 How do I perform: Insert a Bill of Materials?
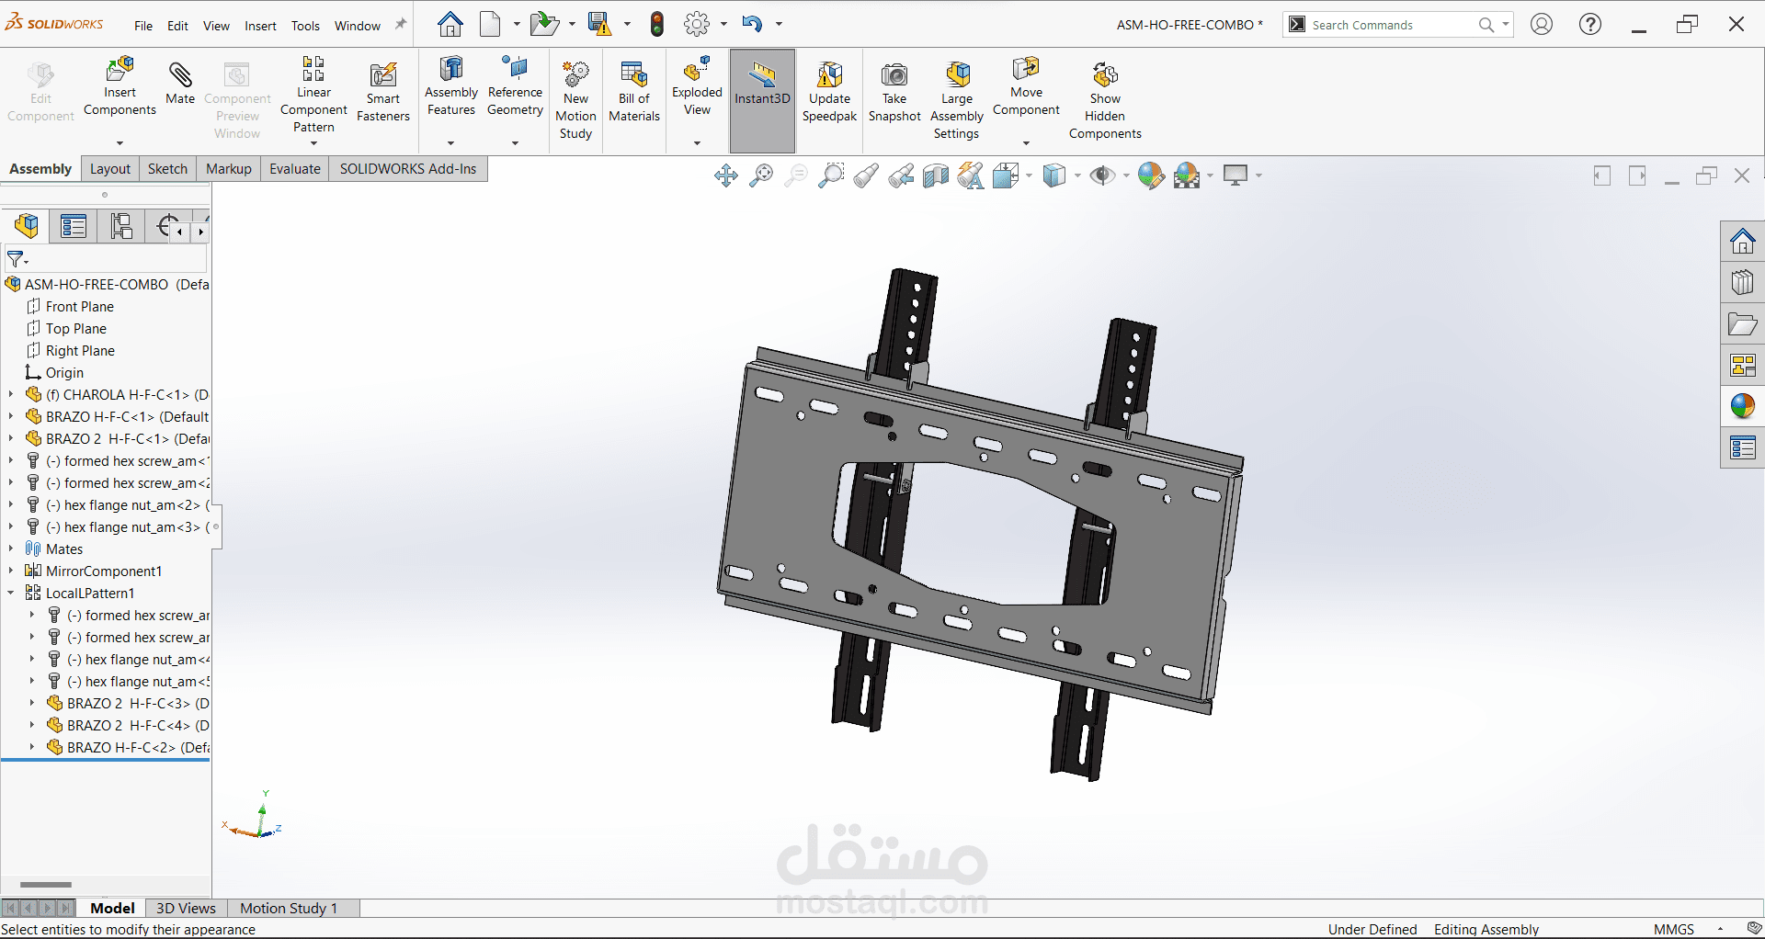634,92
